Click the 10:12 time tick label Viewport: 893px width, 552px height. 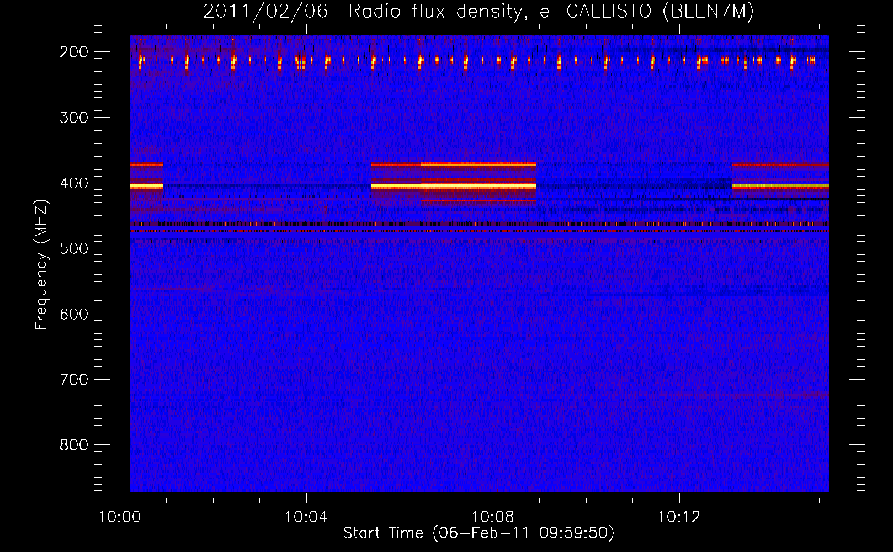679,517
